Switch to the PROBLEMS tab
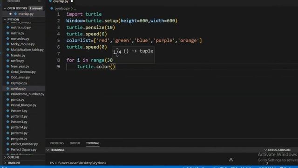 (57, 143)
